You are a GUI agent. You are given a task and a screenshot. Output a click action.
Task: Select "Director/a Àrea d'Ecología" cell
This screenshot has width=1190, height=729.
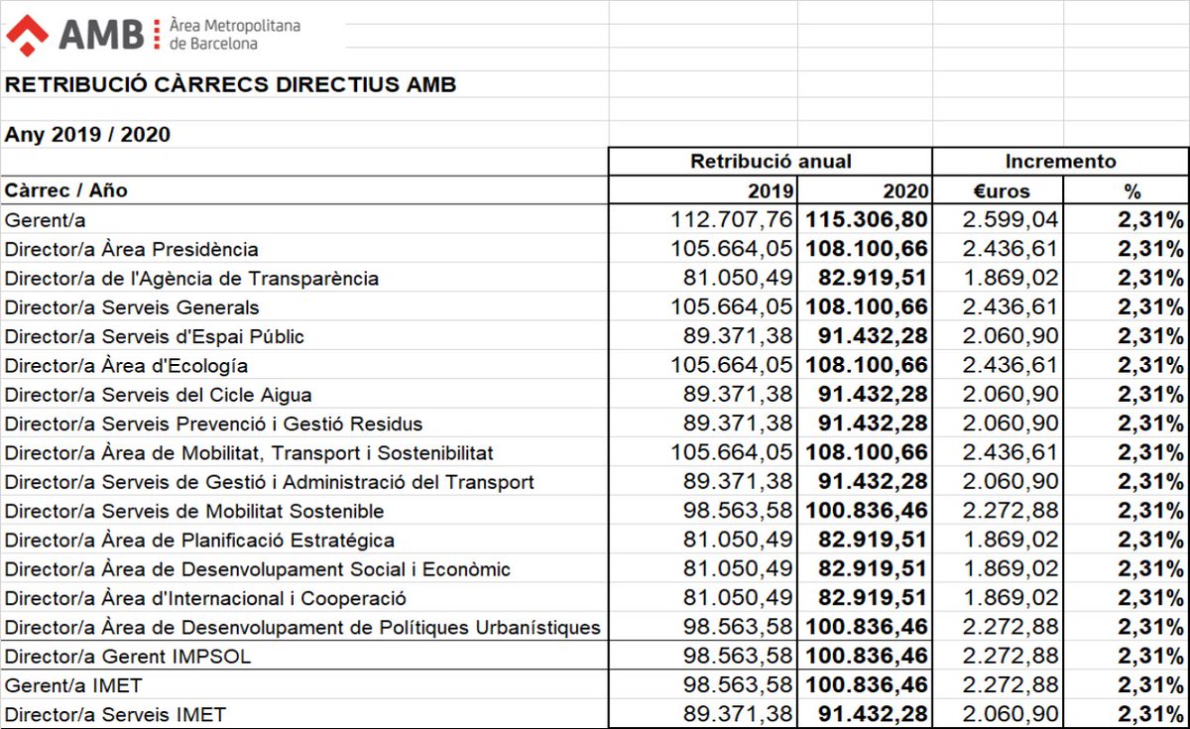304,365
